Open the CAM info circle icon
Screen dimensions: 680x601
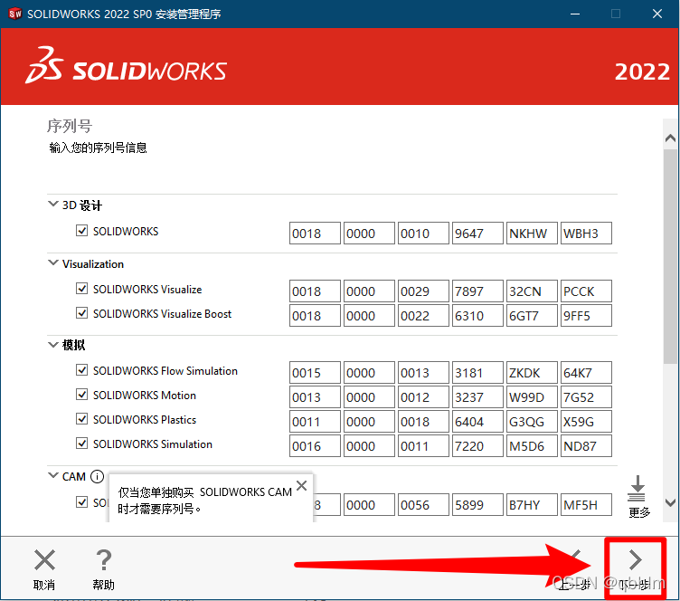pyautogui.click(x=97, y=476)
